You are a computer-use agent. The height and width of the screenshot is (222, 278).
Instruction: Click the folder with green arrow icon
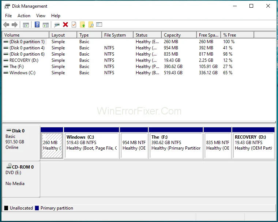tap(82, 25)
